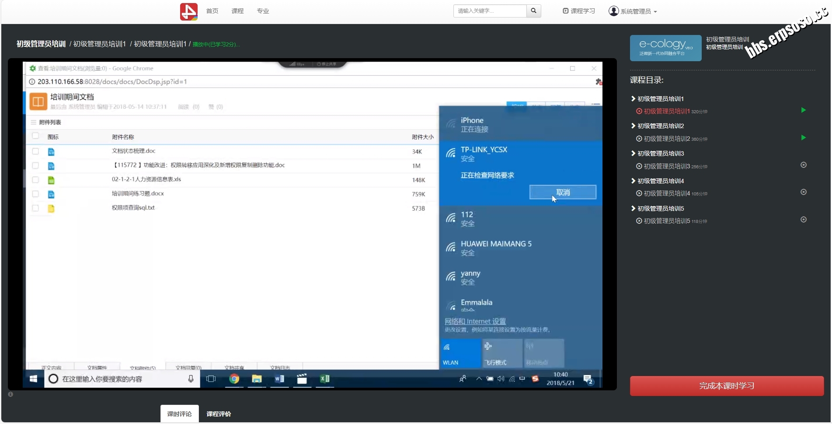Select the yanny Wi-Fi network

(x=520, y=277)
